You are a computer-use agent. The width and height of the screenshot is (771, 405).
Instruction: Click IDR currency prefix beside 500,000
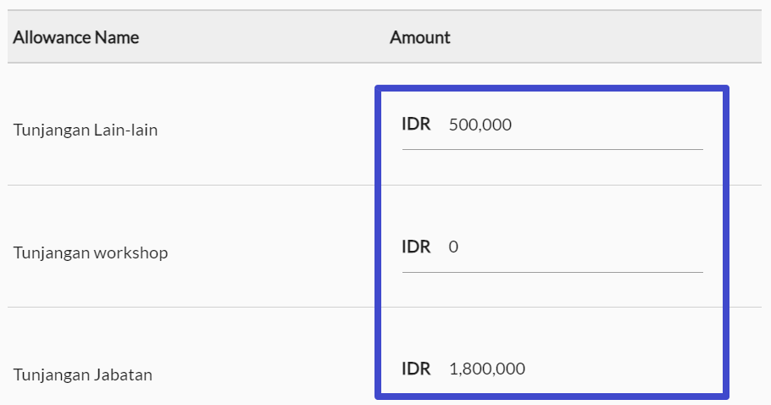(416, 125)
